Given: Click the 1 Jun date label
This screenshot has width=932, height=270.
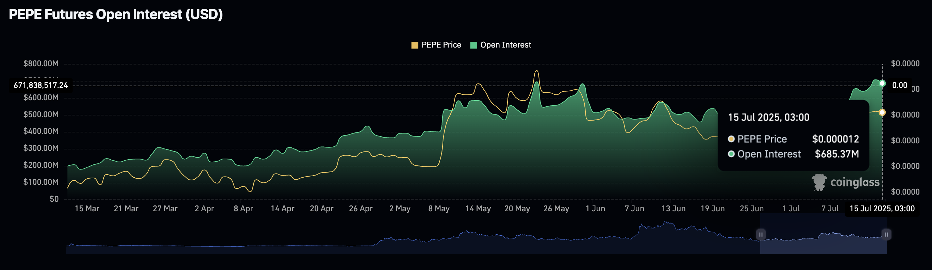Looking at the screenshot, I should tap(595, 209).
